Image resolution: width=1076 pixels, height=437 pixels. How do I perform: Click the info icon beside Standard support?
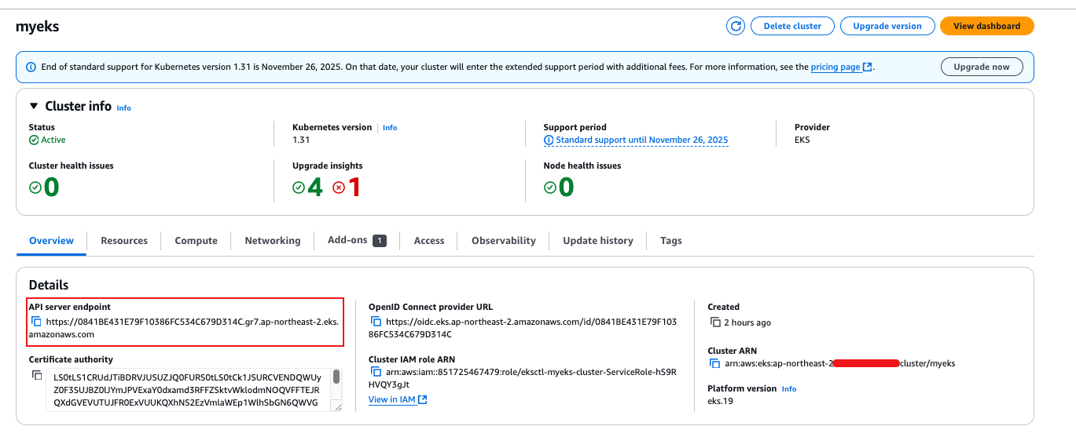(x=549, y=140)
